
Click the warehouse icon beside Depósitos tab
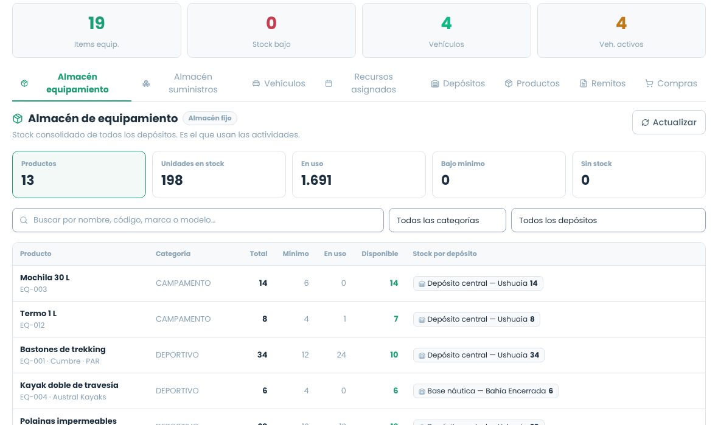434,84
